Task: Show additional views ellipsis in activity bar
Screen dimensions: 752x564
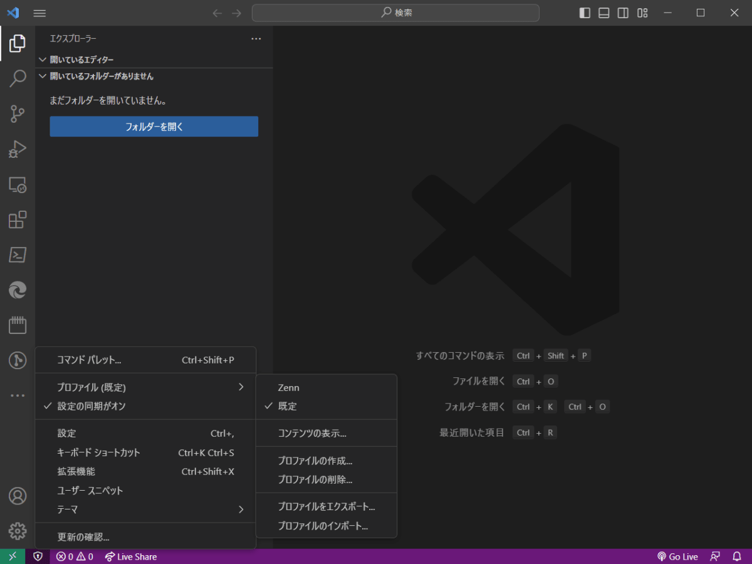Action: pos(18,395)
